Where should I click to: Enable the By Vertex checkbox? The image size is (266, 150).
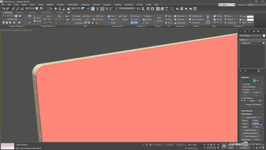pos(242,84)
